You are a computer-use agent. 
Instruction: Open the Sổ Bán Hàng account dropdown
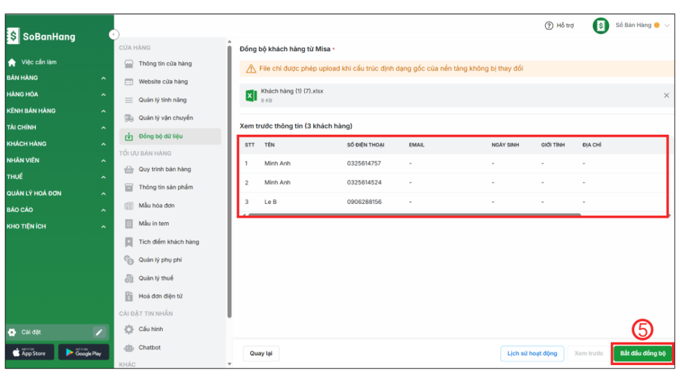[667, 26]
